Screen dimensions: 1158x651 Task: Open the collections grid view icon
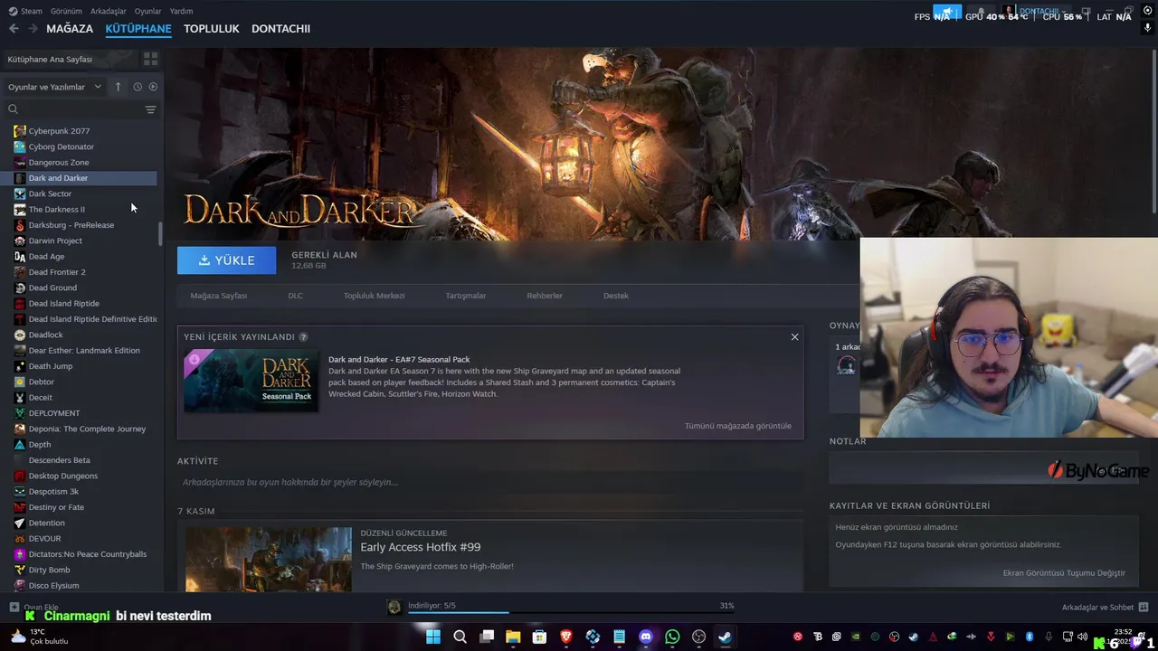tap(150, 59)
